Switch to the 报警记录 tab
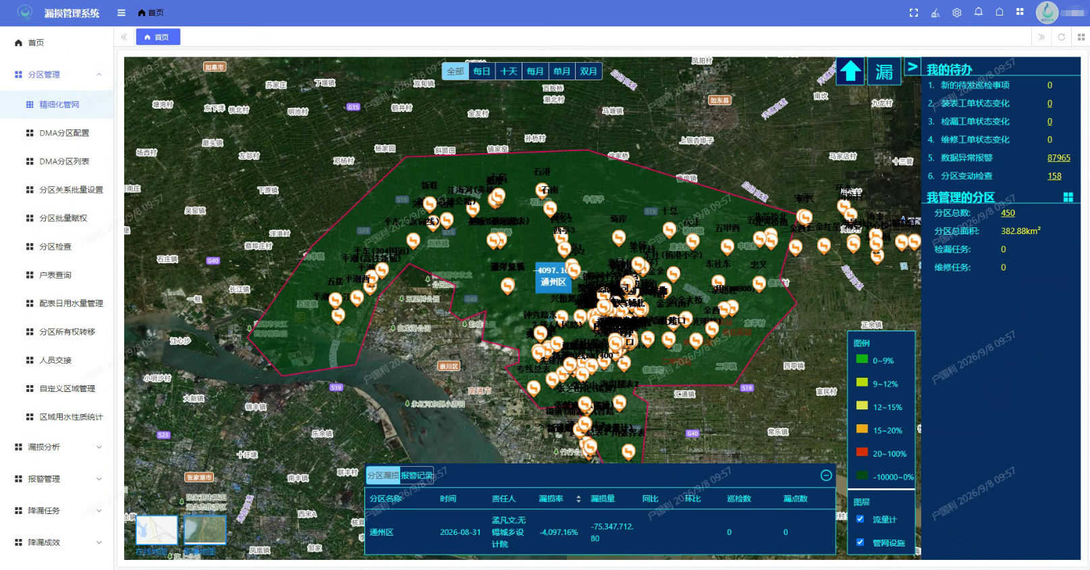This screenshot has height=570, width=1090. (417, 476)
